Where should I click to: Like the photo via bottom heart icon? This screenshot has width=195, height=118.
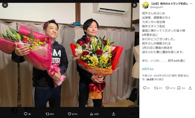pyautogui.click(x=70, y=114)
